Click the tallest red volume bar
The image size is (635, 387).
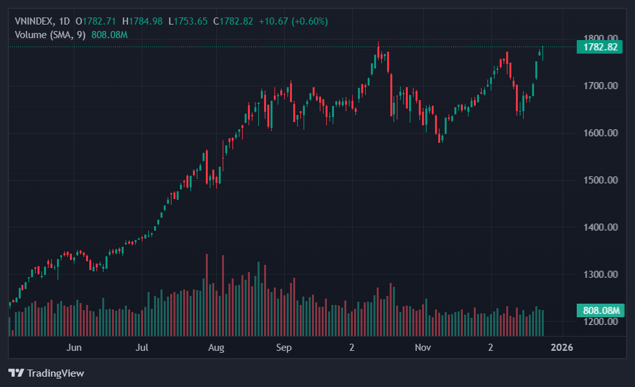[206, 295]
